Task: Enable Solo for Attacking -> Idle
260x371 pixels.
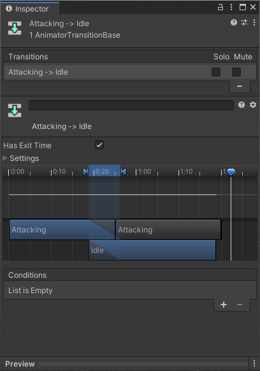Action: click(x=216, y=72)
